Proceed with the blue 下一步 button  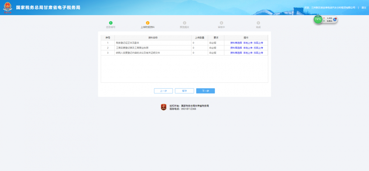coord(206,91)
